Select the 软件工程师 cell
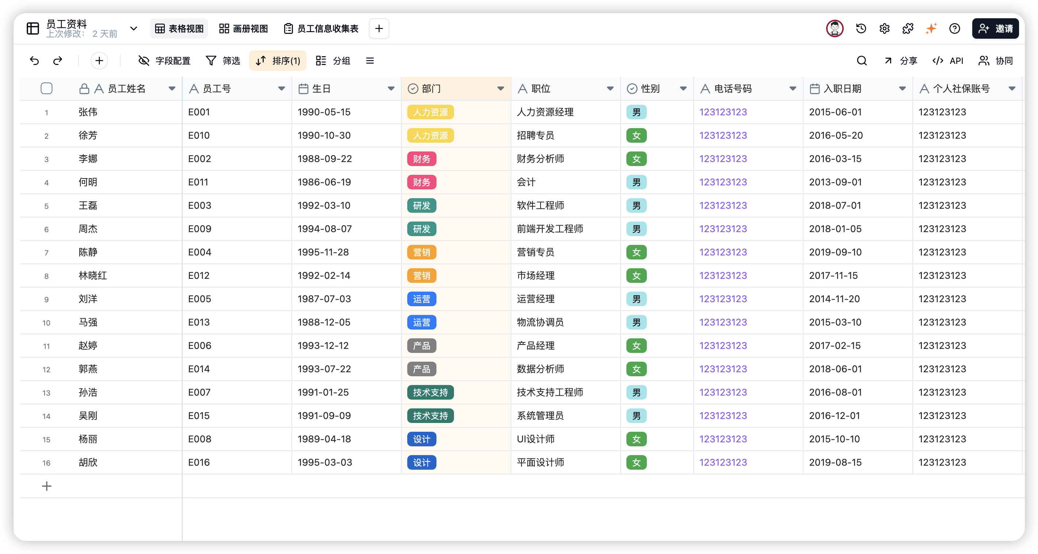Screen dimensions: 1038x554 point(566,205)
